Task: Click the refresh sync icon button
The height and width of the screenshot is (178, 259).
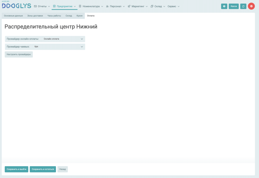Action: click(x=243, y=6)
